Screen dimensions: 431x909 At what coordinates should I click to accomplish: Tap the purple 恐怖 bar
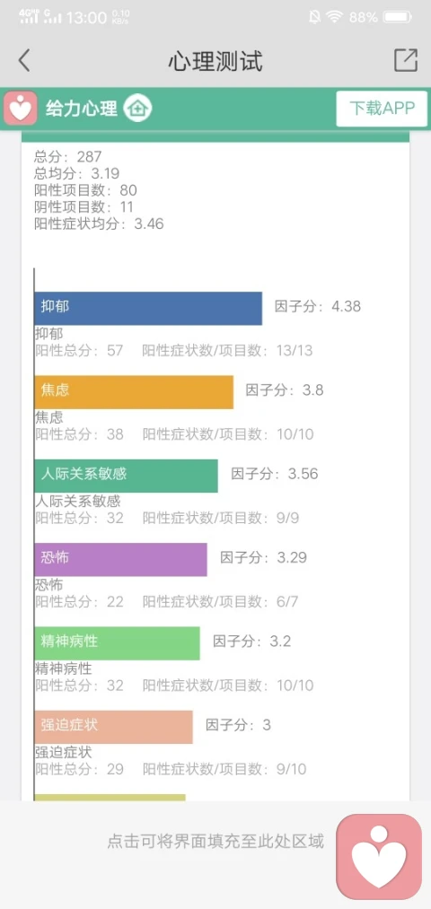click(120, 559)
